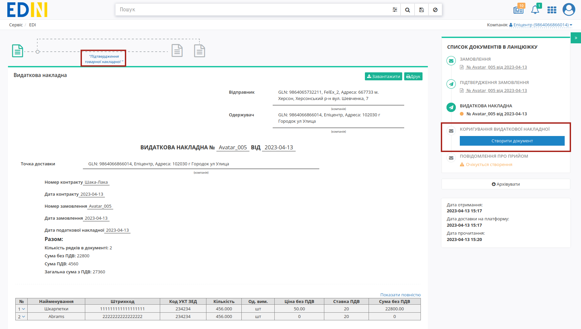
Task: Open the EDIN logo home link
Action: tap(27, 10)
